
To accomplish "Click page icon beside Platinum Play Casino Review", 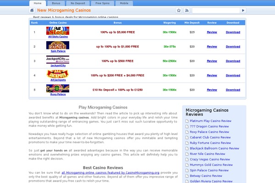I will 187,121.
